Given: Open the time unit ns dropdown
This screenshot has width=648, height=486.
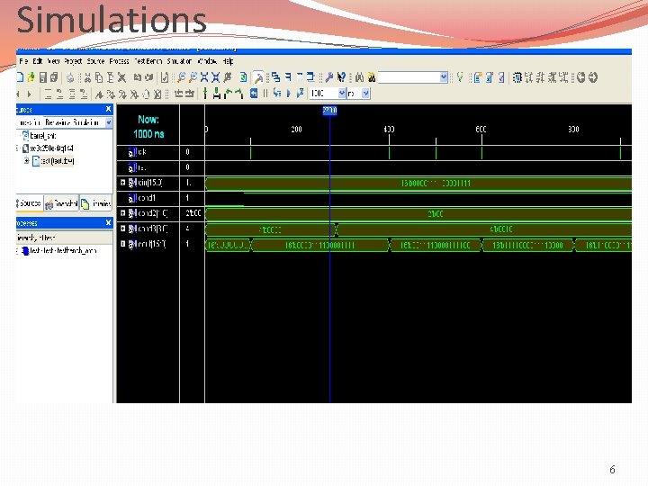Looking at the screenshot, I should pyautogui.click(x=365, y=94).
